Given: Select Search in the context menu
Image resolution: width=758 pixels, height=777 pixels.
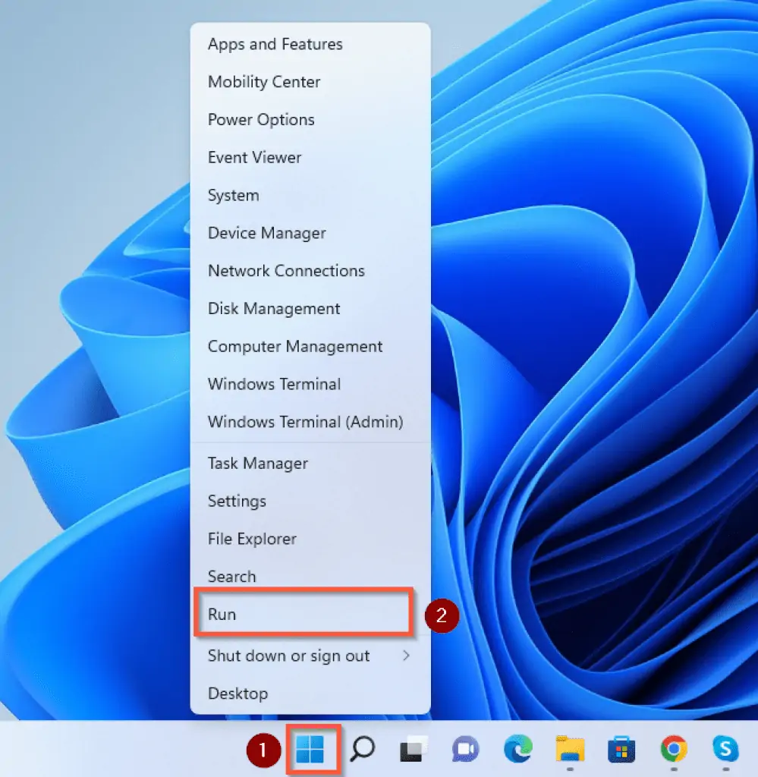Looking at the screenshot, I should click(310, 577).
